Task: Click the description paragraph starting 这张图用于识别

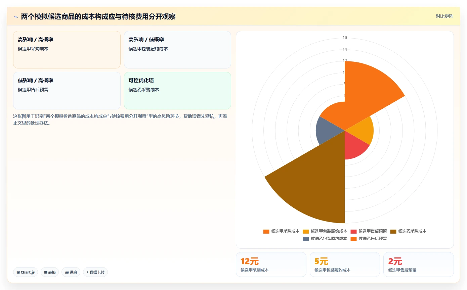Action: pos(121,119)
